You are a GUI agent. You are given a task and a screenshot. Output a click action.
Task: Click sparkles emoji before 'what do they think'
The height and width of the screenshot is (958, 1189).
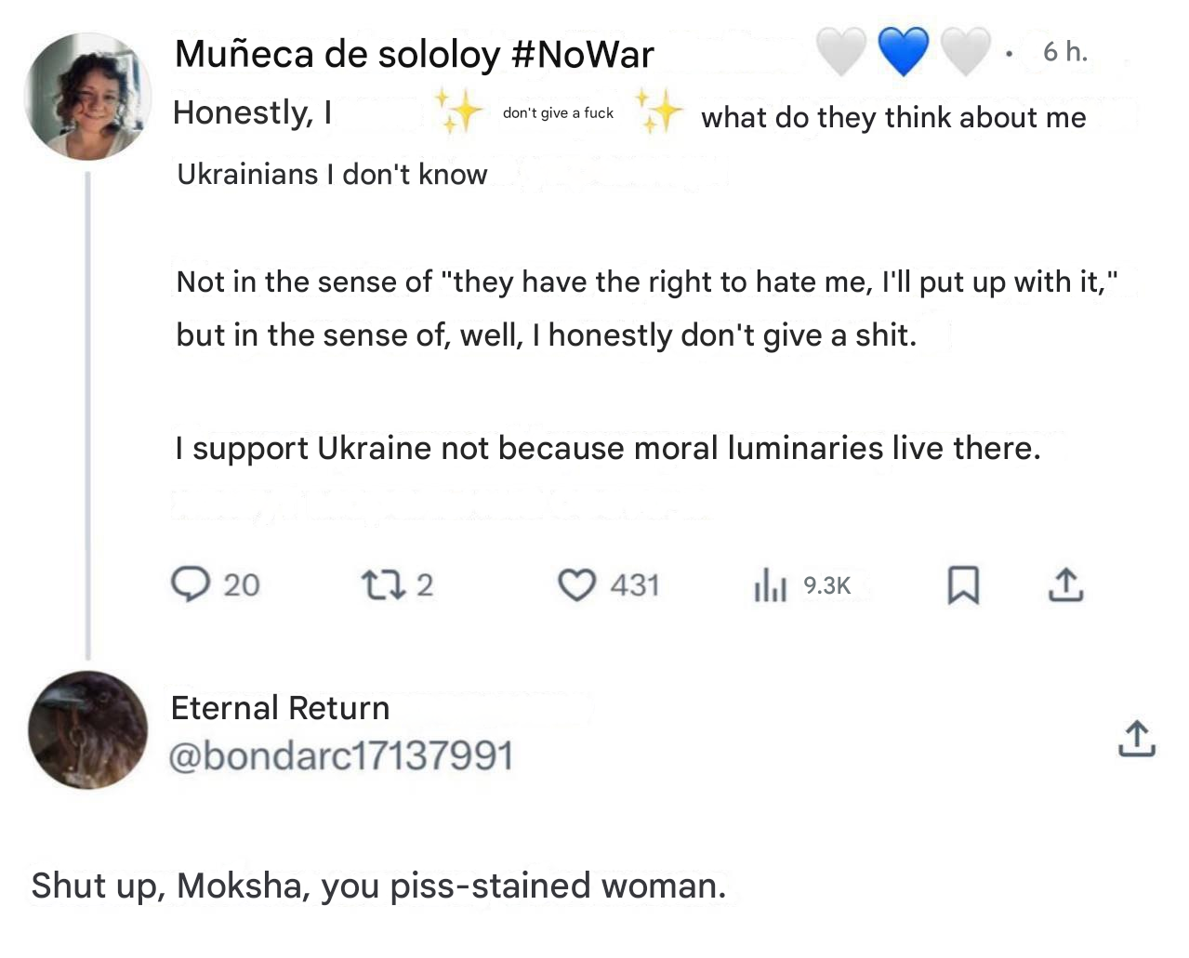pos(659,112)
